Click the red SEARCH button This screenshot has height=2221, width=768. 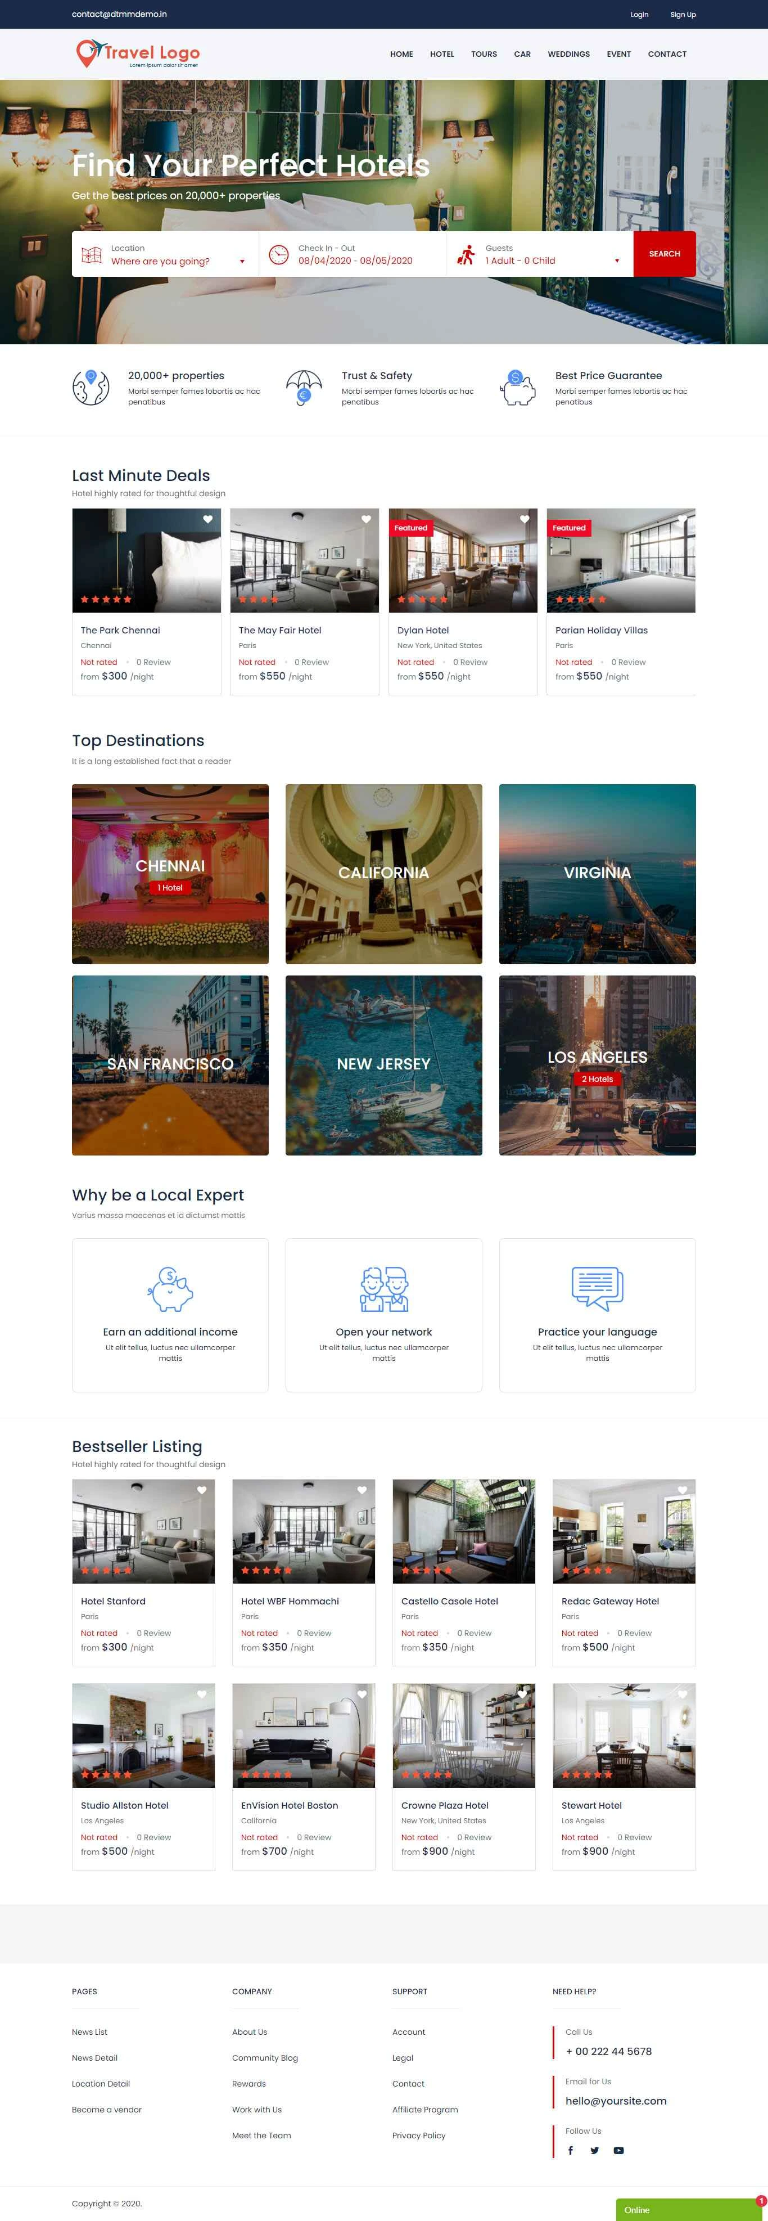tap(665, 254)
